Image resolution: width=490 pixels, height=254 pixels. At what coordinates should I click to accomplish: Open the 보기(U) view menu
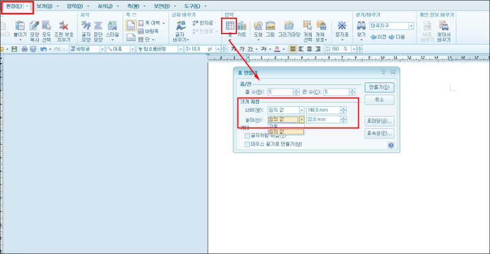[x=44, y=6]
